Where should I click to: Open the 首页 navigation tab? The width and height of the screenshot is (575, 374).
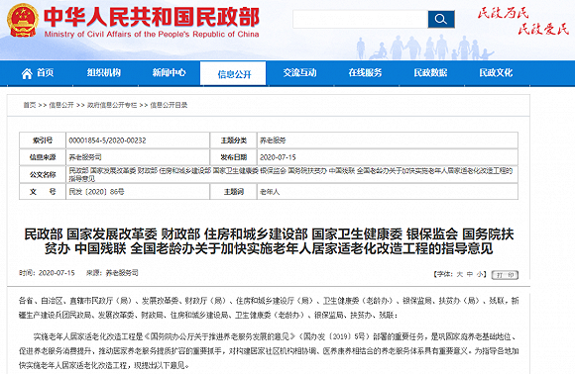(x=38, y=73)
